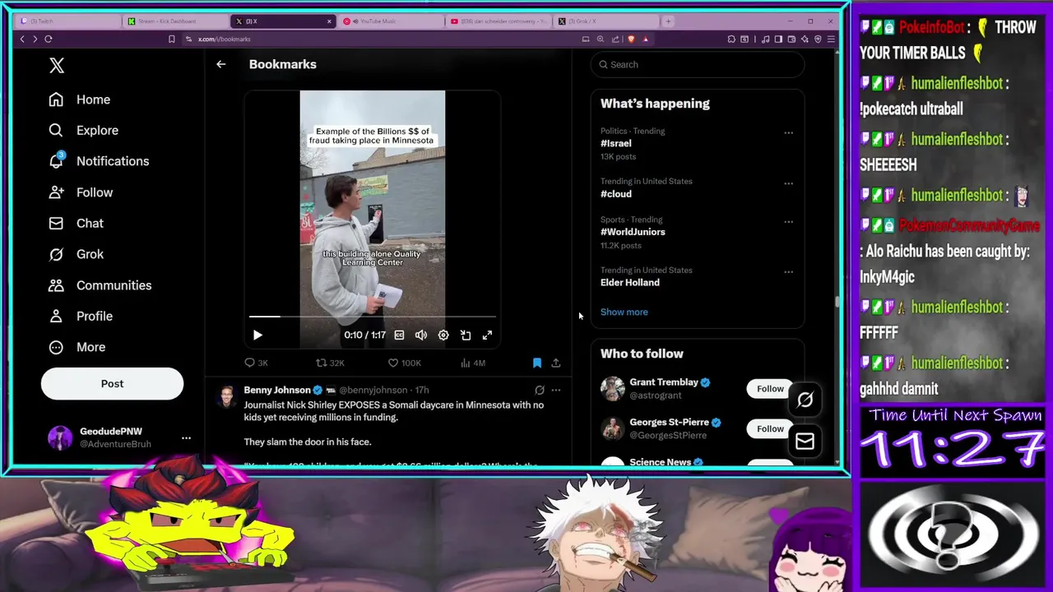Image resolution: width=1053 pixels, height=592 pixels.
Task: Open options for #Israel trend
Action: pyautogui.click(x=788, y=132)
